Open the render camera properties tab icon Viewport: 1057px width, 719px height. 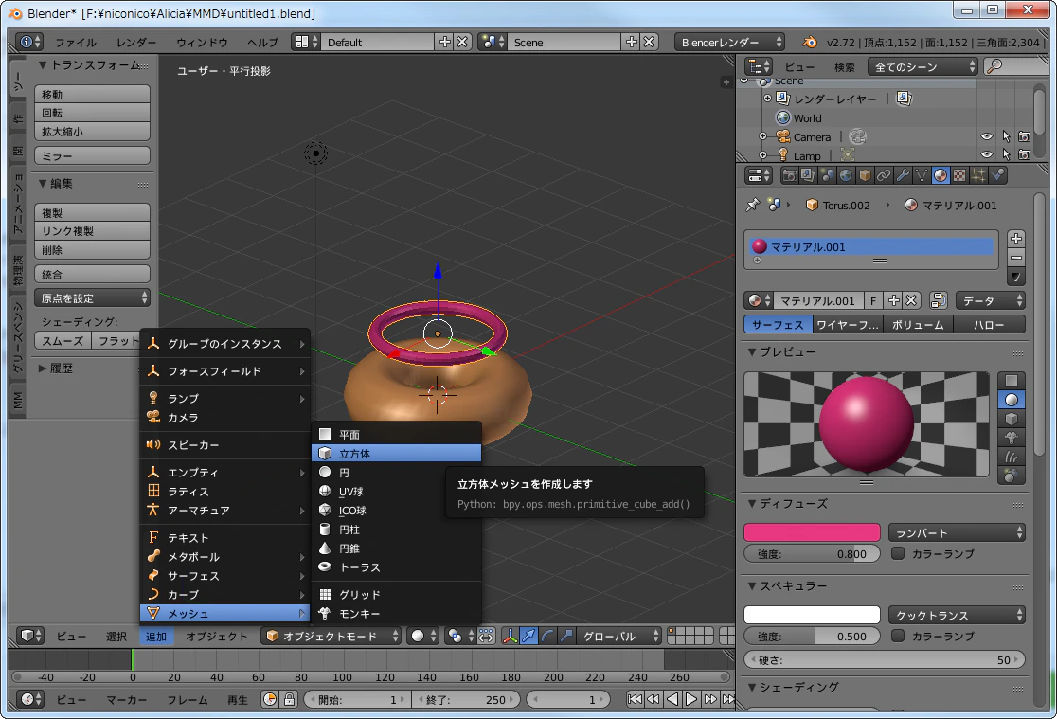[789, 175]
